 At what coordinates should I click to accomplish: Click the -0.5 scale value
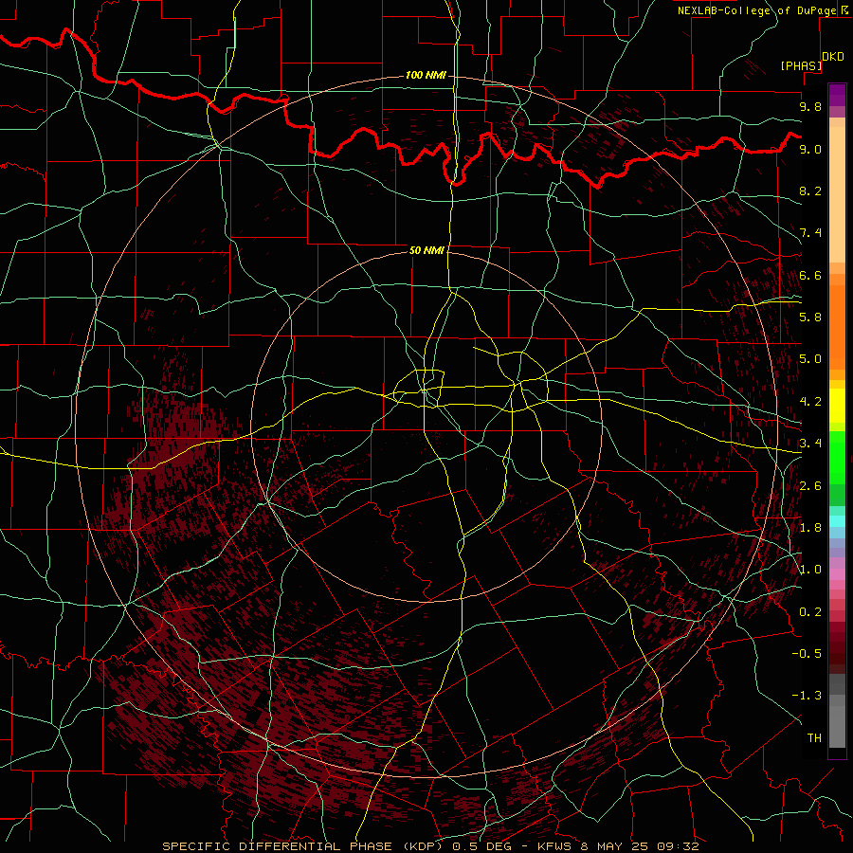point(807,654)
